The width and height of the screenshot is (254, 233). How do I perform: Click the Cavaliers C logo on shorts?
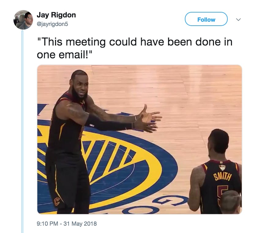coord(57,202)
